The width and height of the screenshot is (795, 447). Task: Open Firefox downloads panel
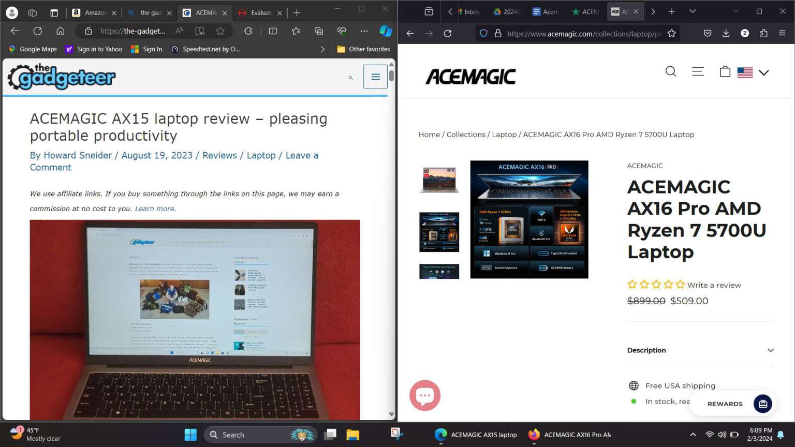click(726, 33)
